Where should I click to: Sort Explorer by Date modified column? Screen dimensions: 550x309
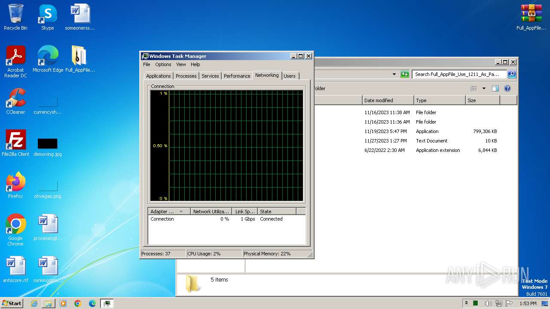388,100
